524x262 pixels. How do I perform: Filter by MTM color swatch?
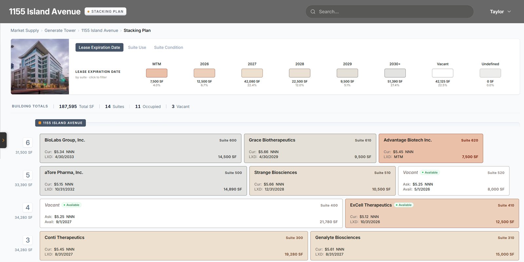coord(157,73)
